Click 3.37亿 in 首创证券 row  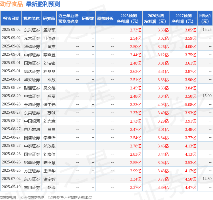pos(136,187)
